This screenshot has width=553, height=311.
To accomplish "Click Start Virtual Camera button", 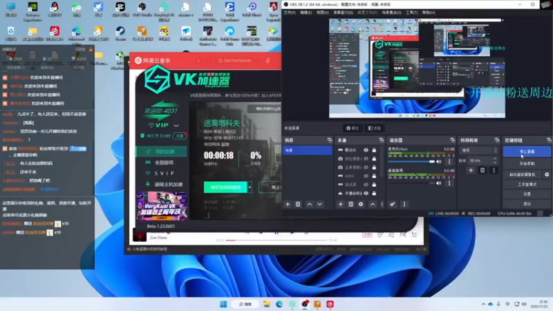I will coord(523,175).
